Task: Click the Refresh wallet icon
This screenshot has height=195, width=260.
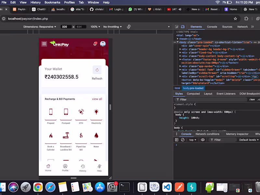Action: 97,70
